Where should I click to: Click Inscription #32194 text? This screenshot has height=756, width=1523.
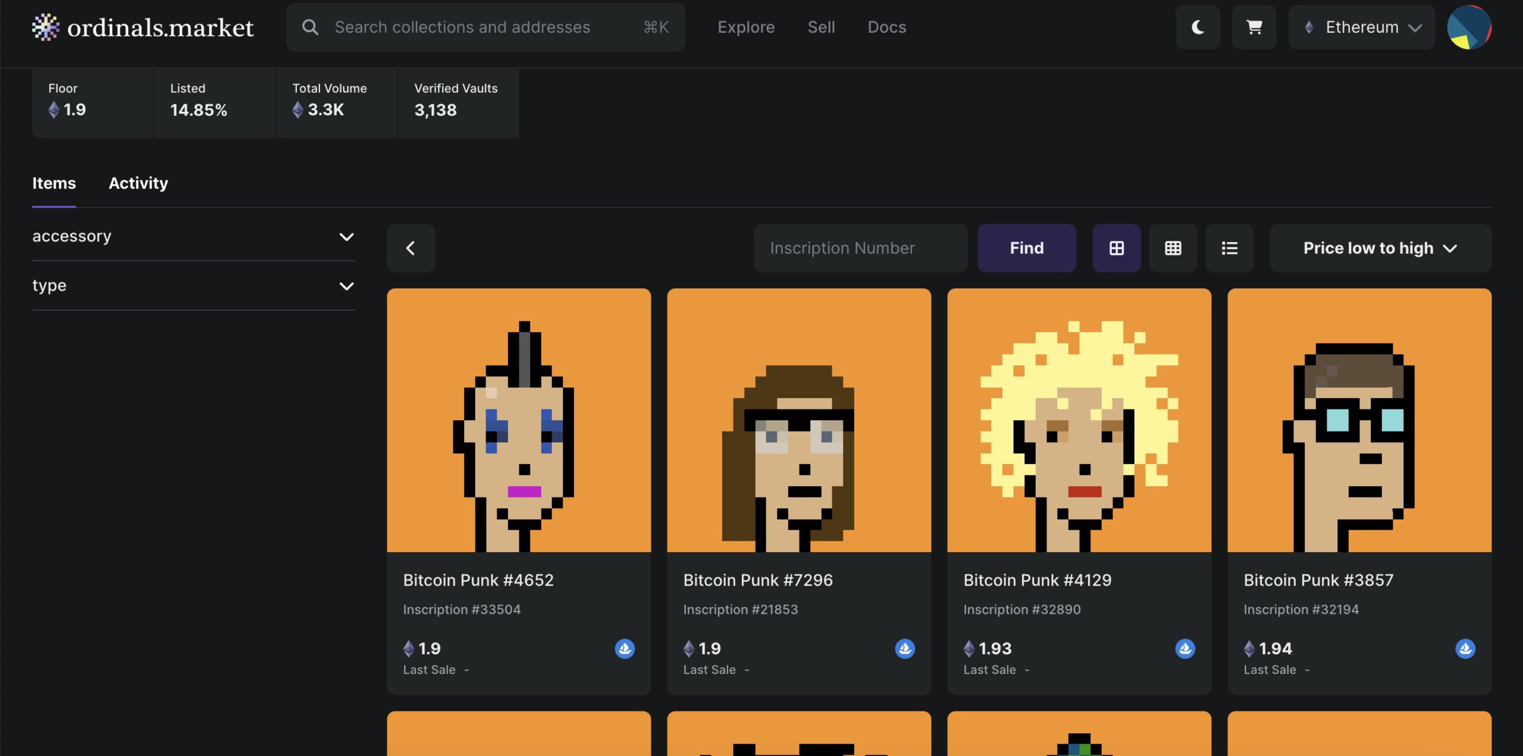1301,609
